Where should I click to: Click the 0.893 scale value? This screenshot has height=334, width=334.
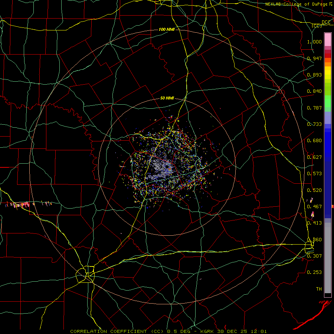click(x=314, y=75)
